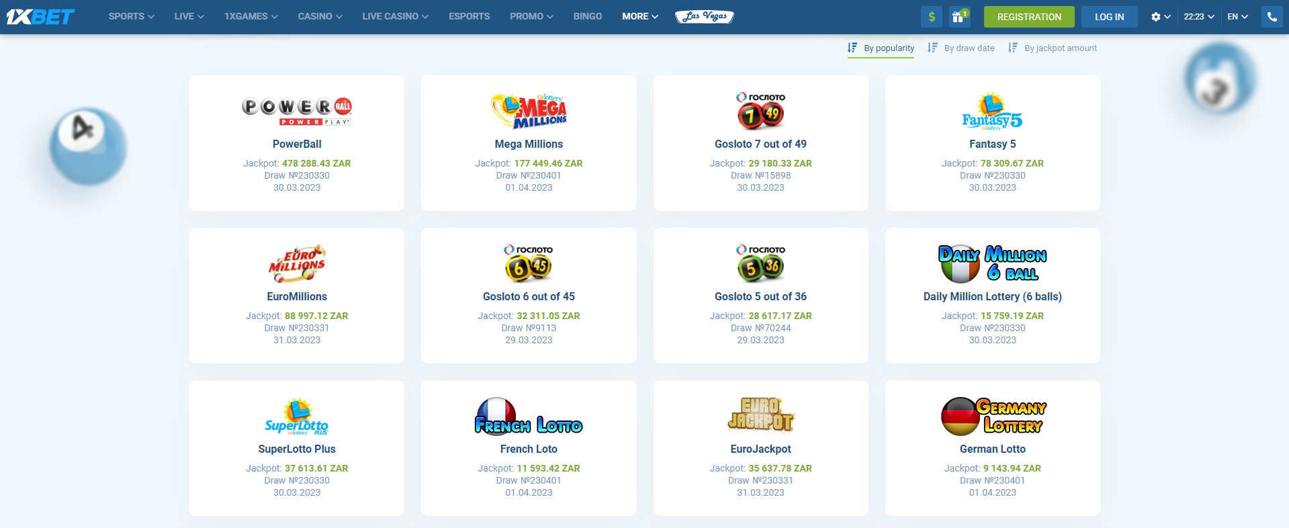Viewport: 1289px width, 528px height.
Task: Open the Gosloto 7 out of 49 title
Action: coord(760,144)
